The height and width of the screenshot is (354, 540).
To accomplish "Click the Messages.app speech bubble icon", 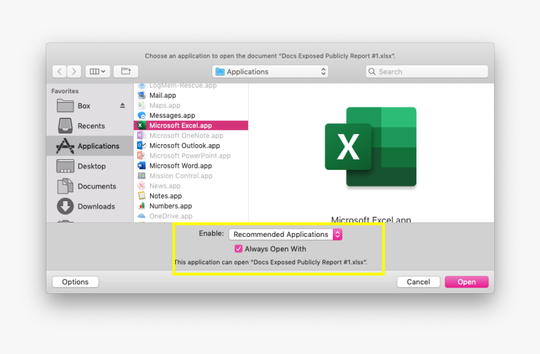I will tap(141, 115).
